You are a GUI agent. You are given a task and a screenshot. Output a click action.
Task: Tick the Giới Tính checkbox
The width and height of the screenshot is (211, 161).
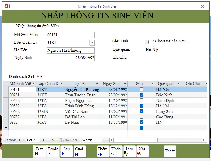pos(147,42)
